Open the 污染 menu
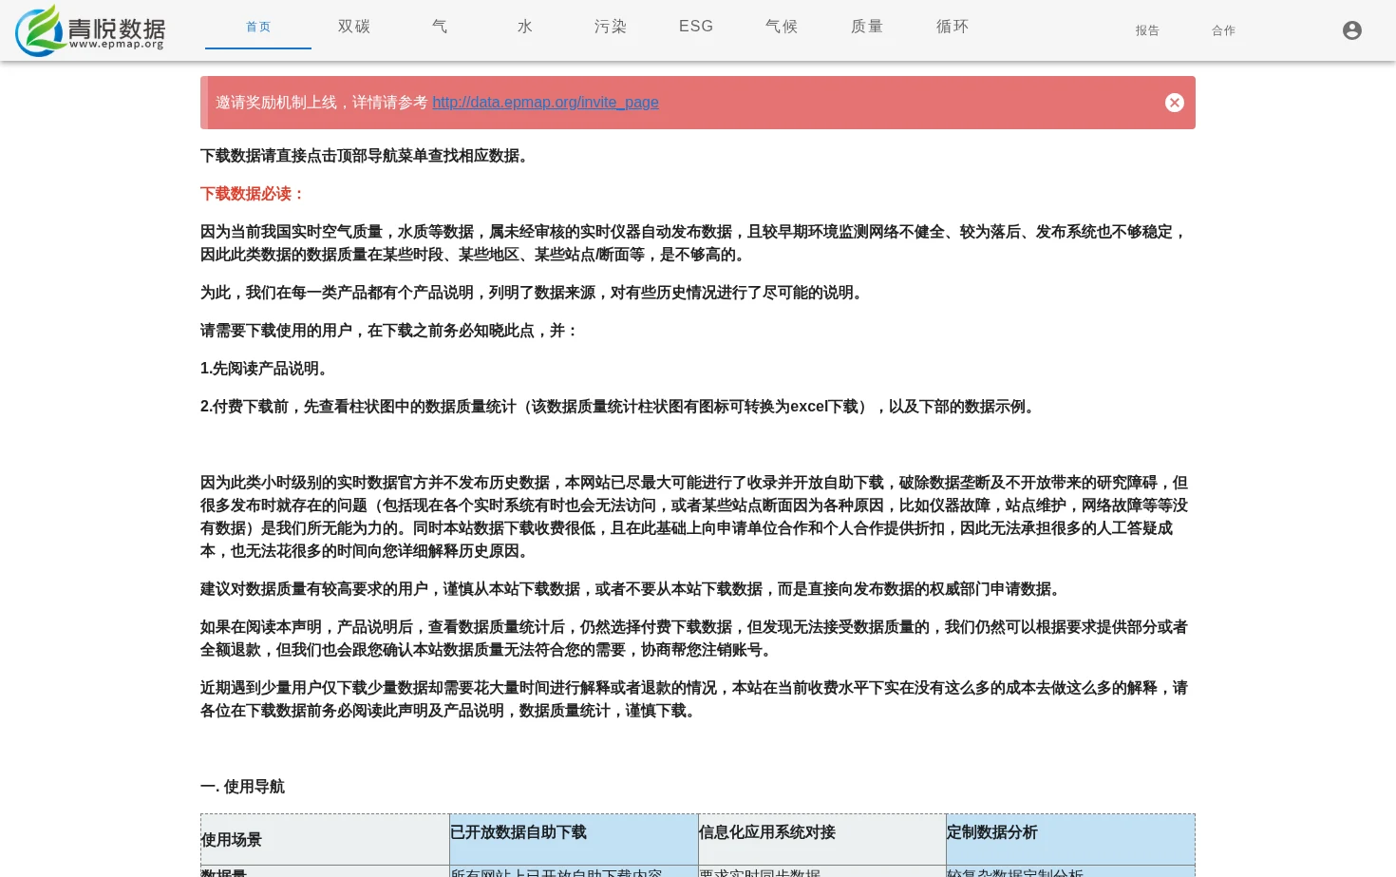Viewport: 1396px width, 877px height. coord(611,27)
